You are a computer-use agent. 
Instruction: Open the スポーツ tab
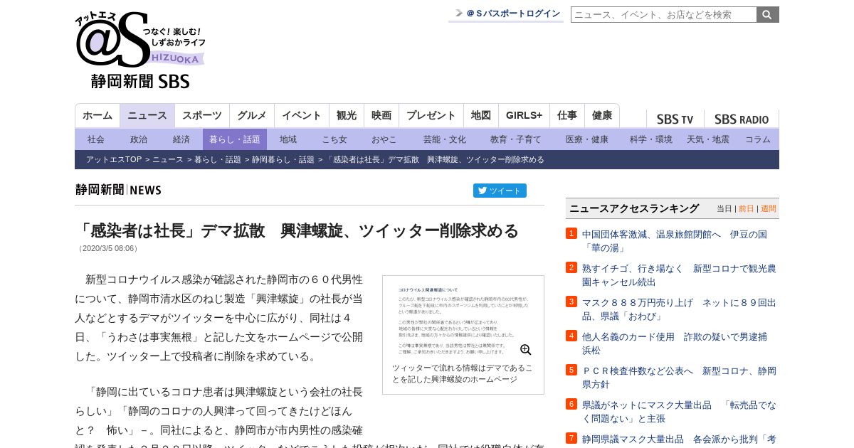(x=202, y=116)
